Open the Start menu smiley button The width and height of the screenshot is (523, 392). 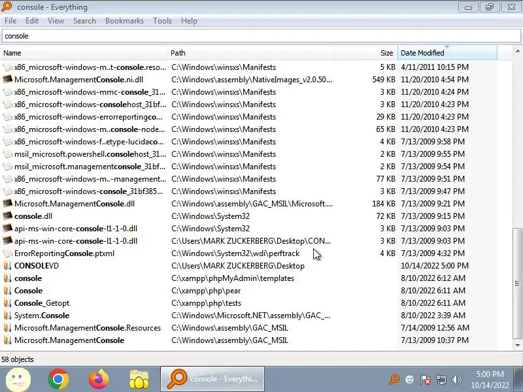[18, 380]
